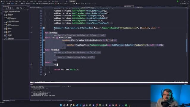Collapse the Handlers folder
190x107 pixels.
point(5,24)
